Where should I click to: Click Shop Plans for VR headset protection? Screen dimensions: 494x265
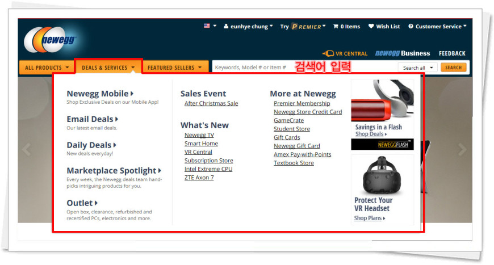(369, 218)
